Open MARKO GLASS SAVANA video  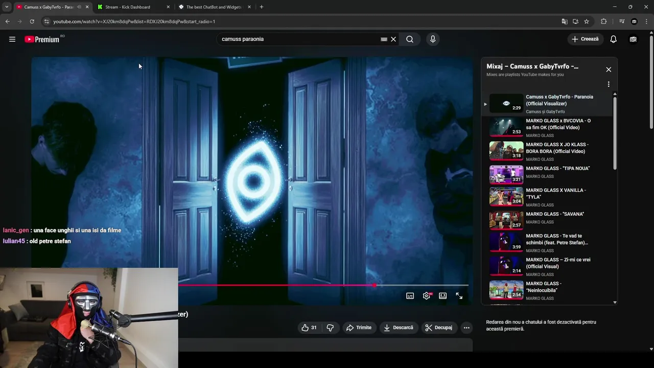(x=547, y=220)
